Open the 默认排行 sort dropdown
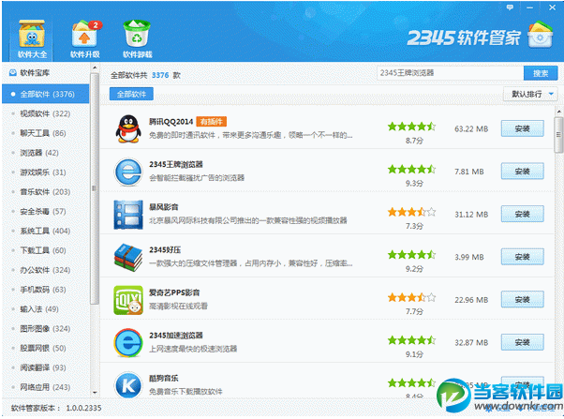This screenshot has height=419, width=564. [530, 94]
